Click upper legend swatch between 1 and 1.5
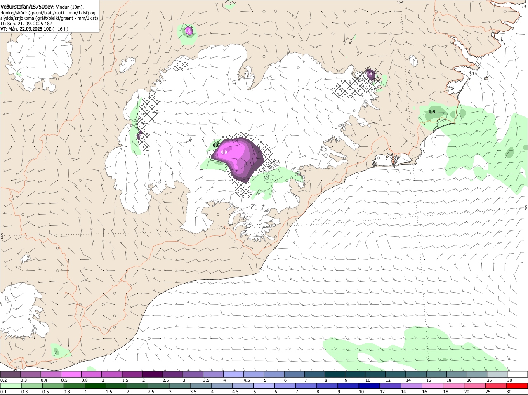This screenshot has height=395, width=528. pyautogui.click(x=112, y=374)
